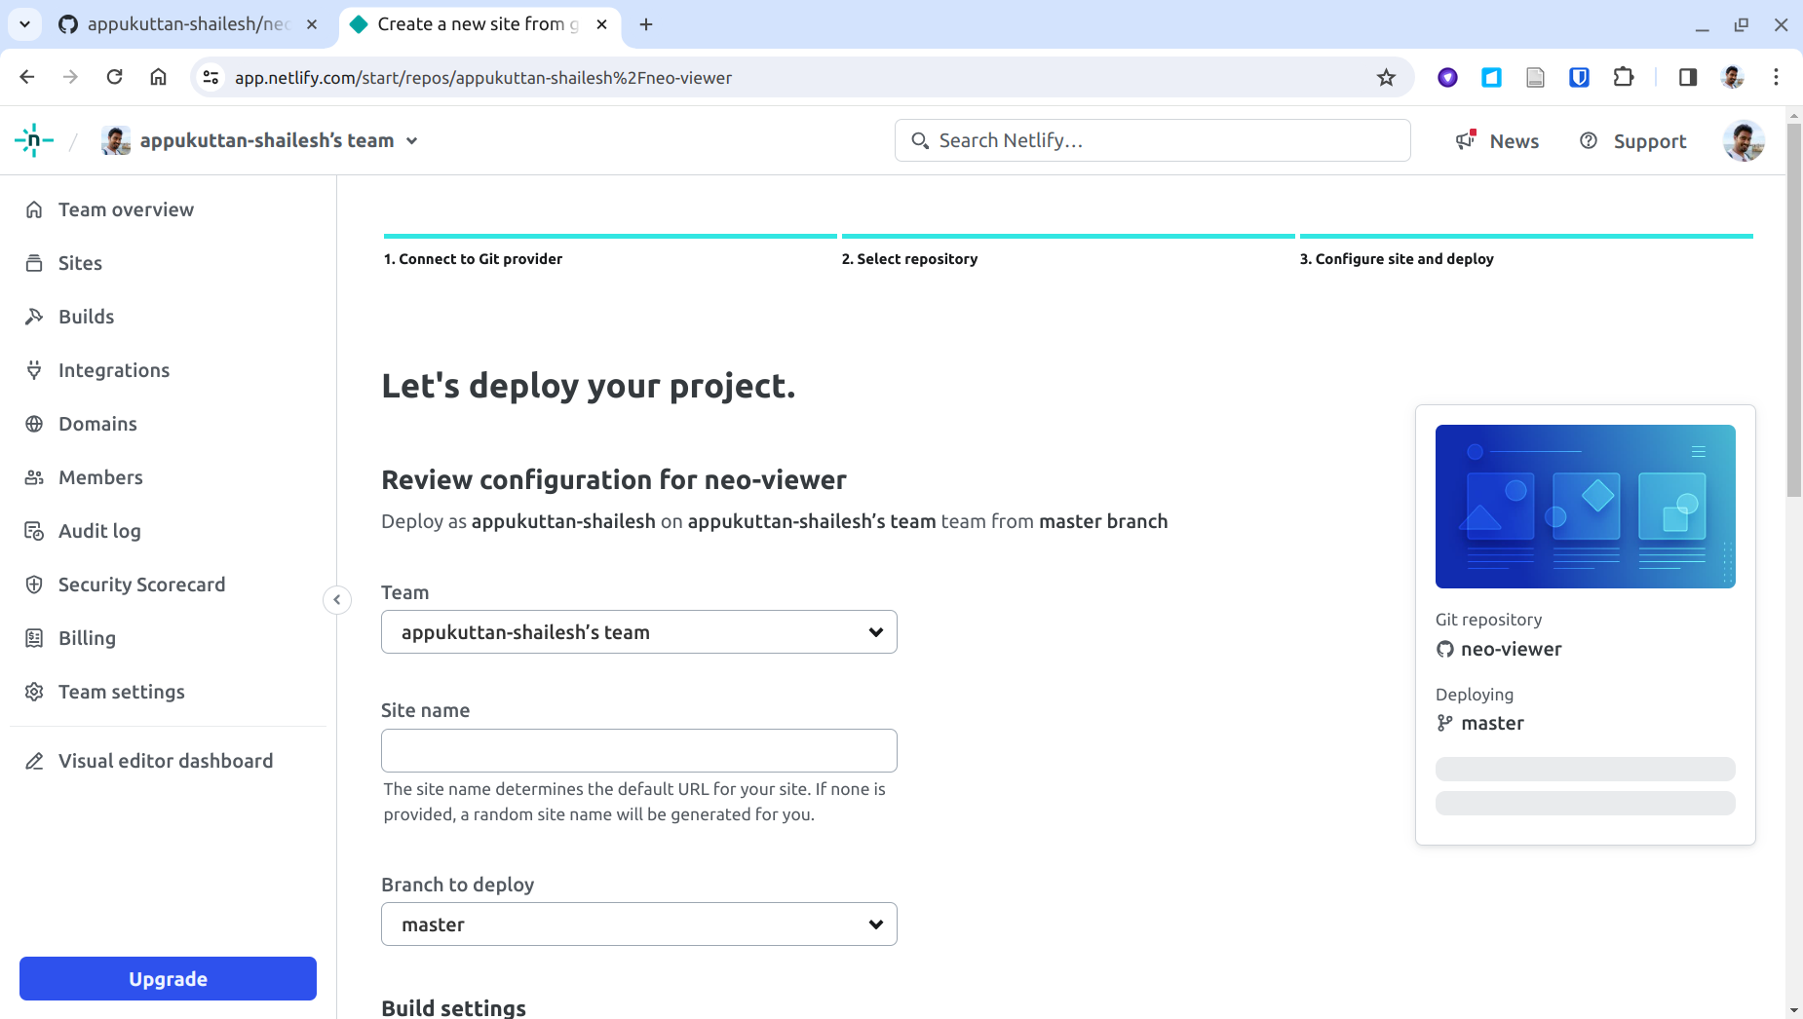Screen dimensions: 1803x1019
Task: Click your profile avatar picture
Action: (1743, 140)
